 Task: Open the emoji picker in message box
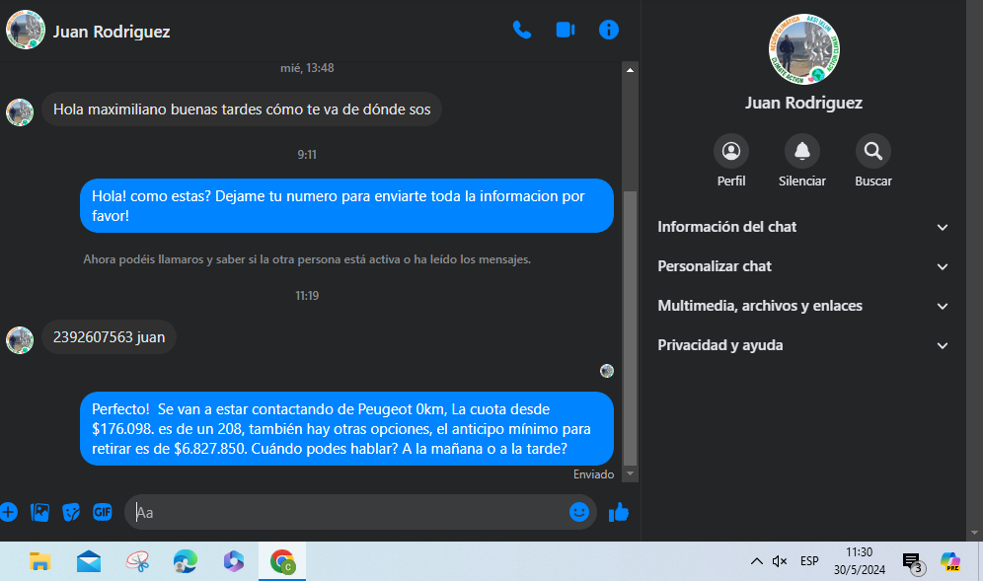579,512
